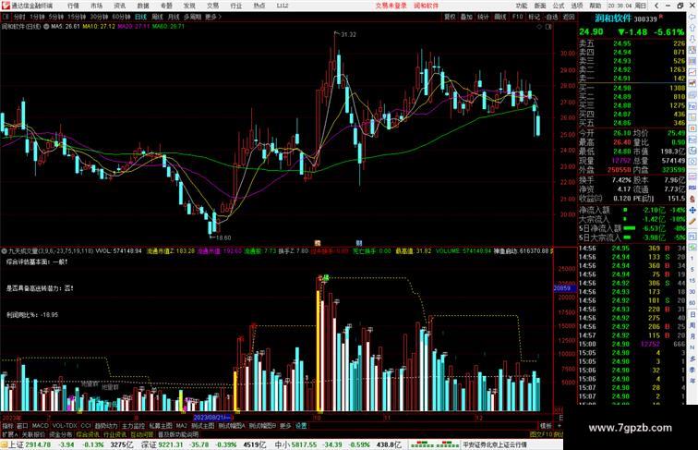Click the 模板 template button
This screenshot has width=698, height=450.
pos(546,426)
